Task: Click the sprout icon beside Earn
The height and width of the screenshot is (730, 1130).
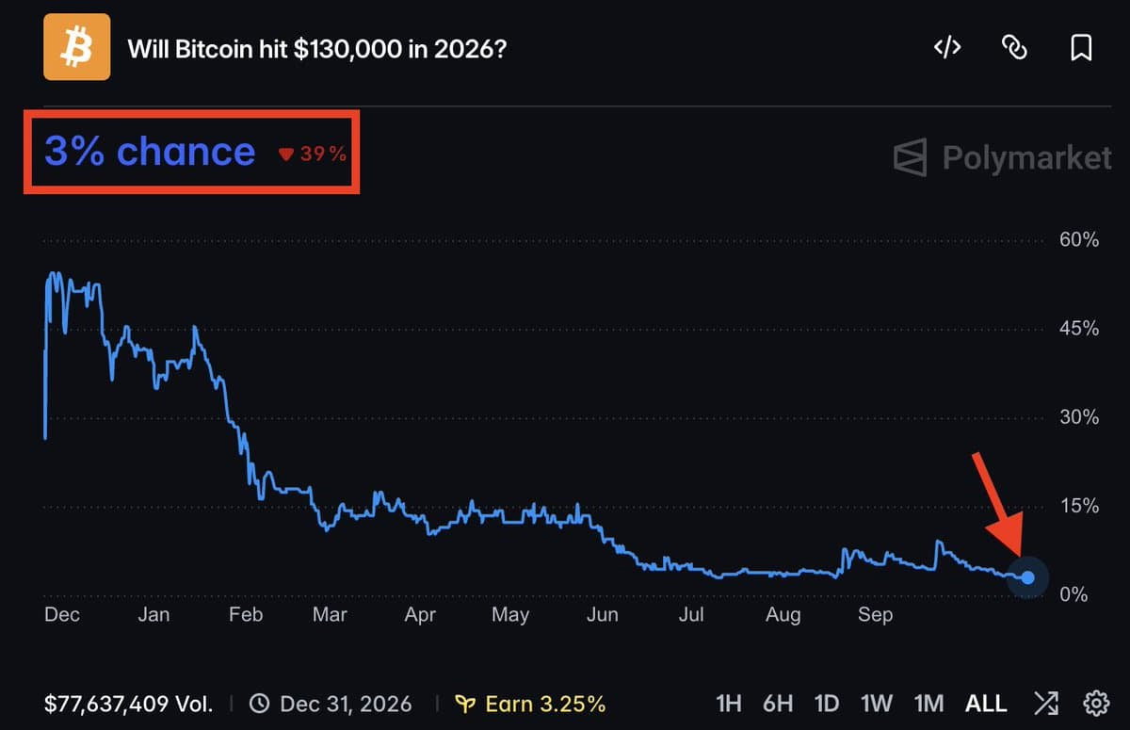Action: pos(464,704)
